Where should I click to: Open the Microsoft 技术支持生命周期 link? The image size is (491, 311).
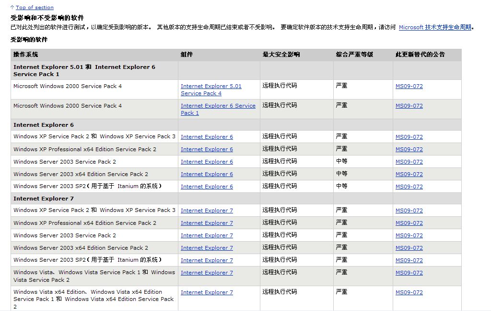(x=435, y=27)
